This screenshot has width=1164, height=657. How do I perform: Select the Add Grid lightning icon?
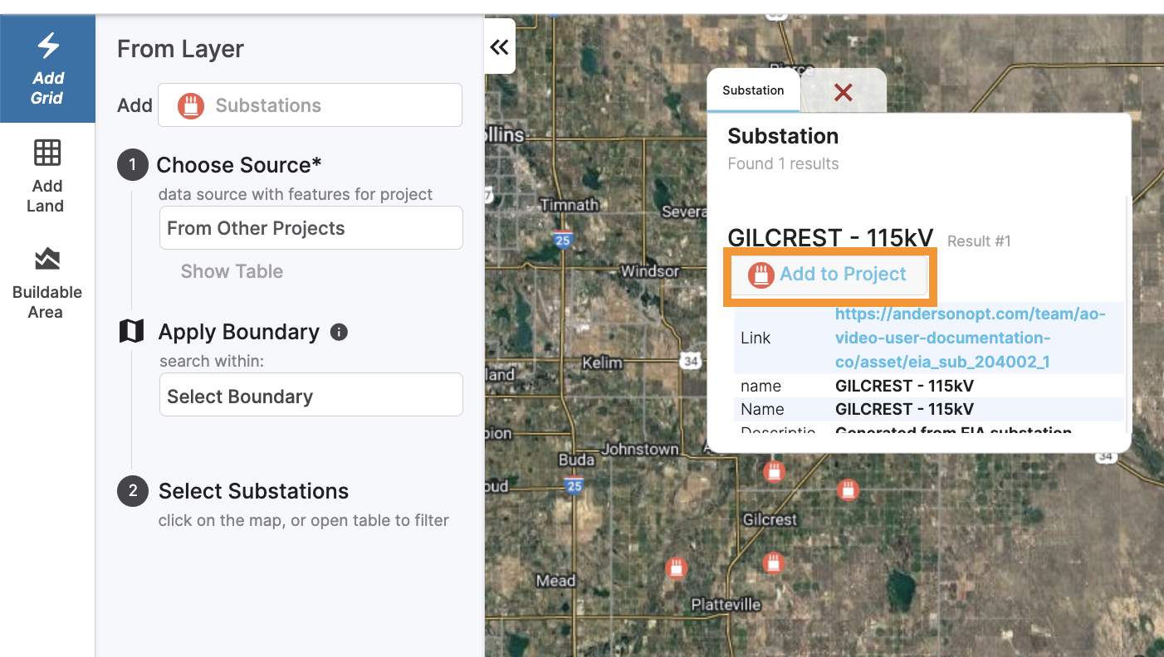tap(48, 46)
